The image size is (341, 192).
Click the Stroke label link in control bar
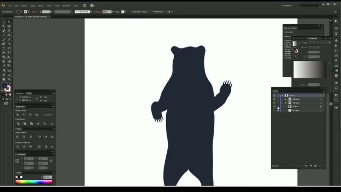pos(35,12)
